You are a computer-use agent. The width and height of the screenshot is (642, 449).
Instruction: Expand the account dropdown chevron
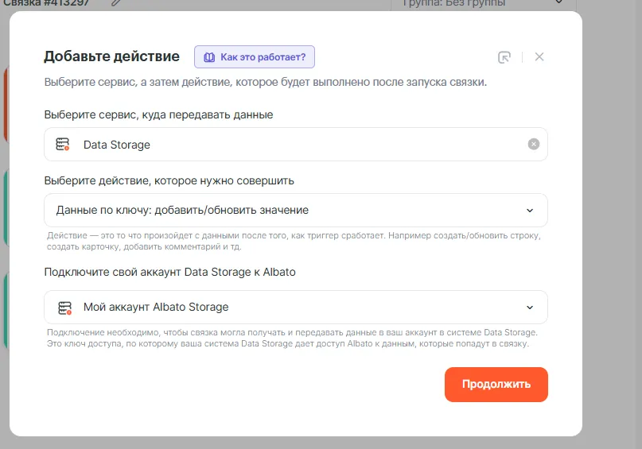(531, 308)
